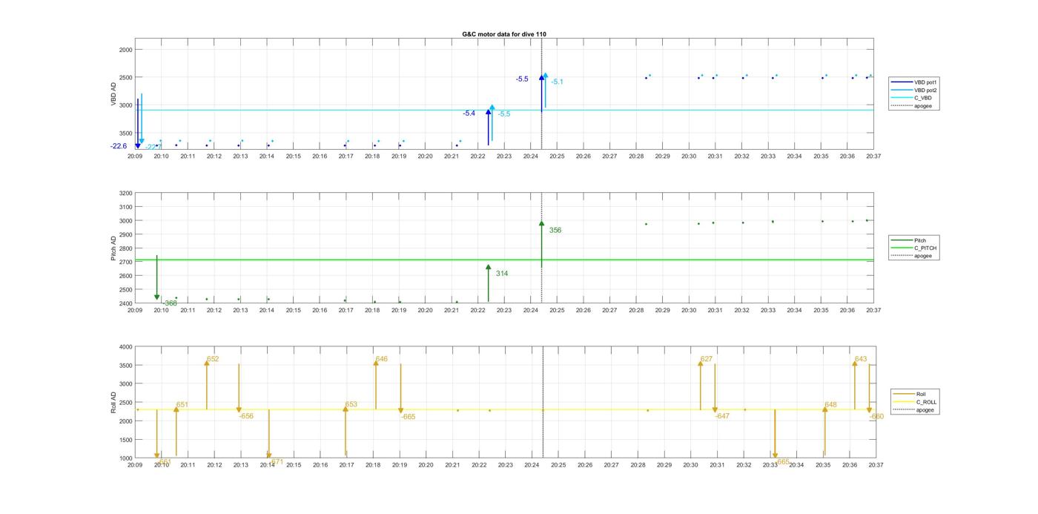
Task: Click '1500' tick on the Roll axis
Action: coord(125,440)
